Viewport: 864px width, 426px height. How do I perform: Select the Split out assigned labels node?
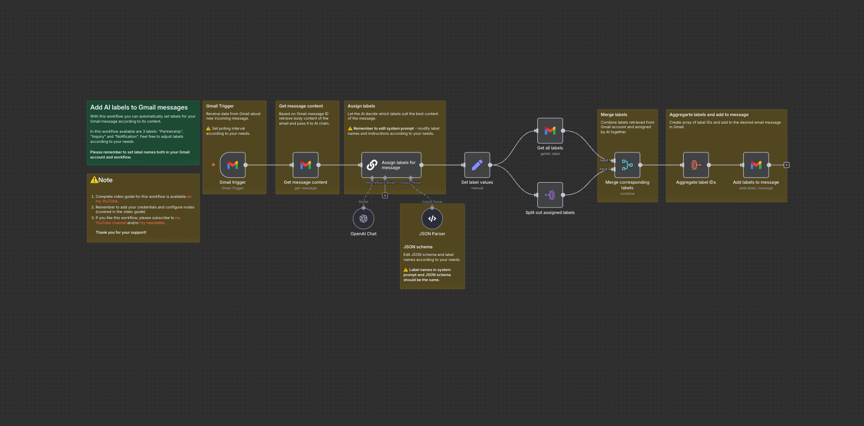tap(550, 195)
